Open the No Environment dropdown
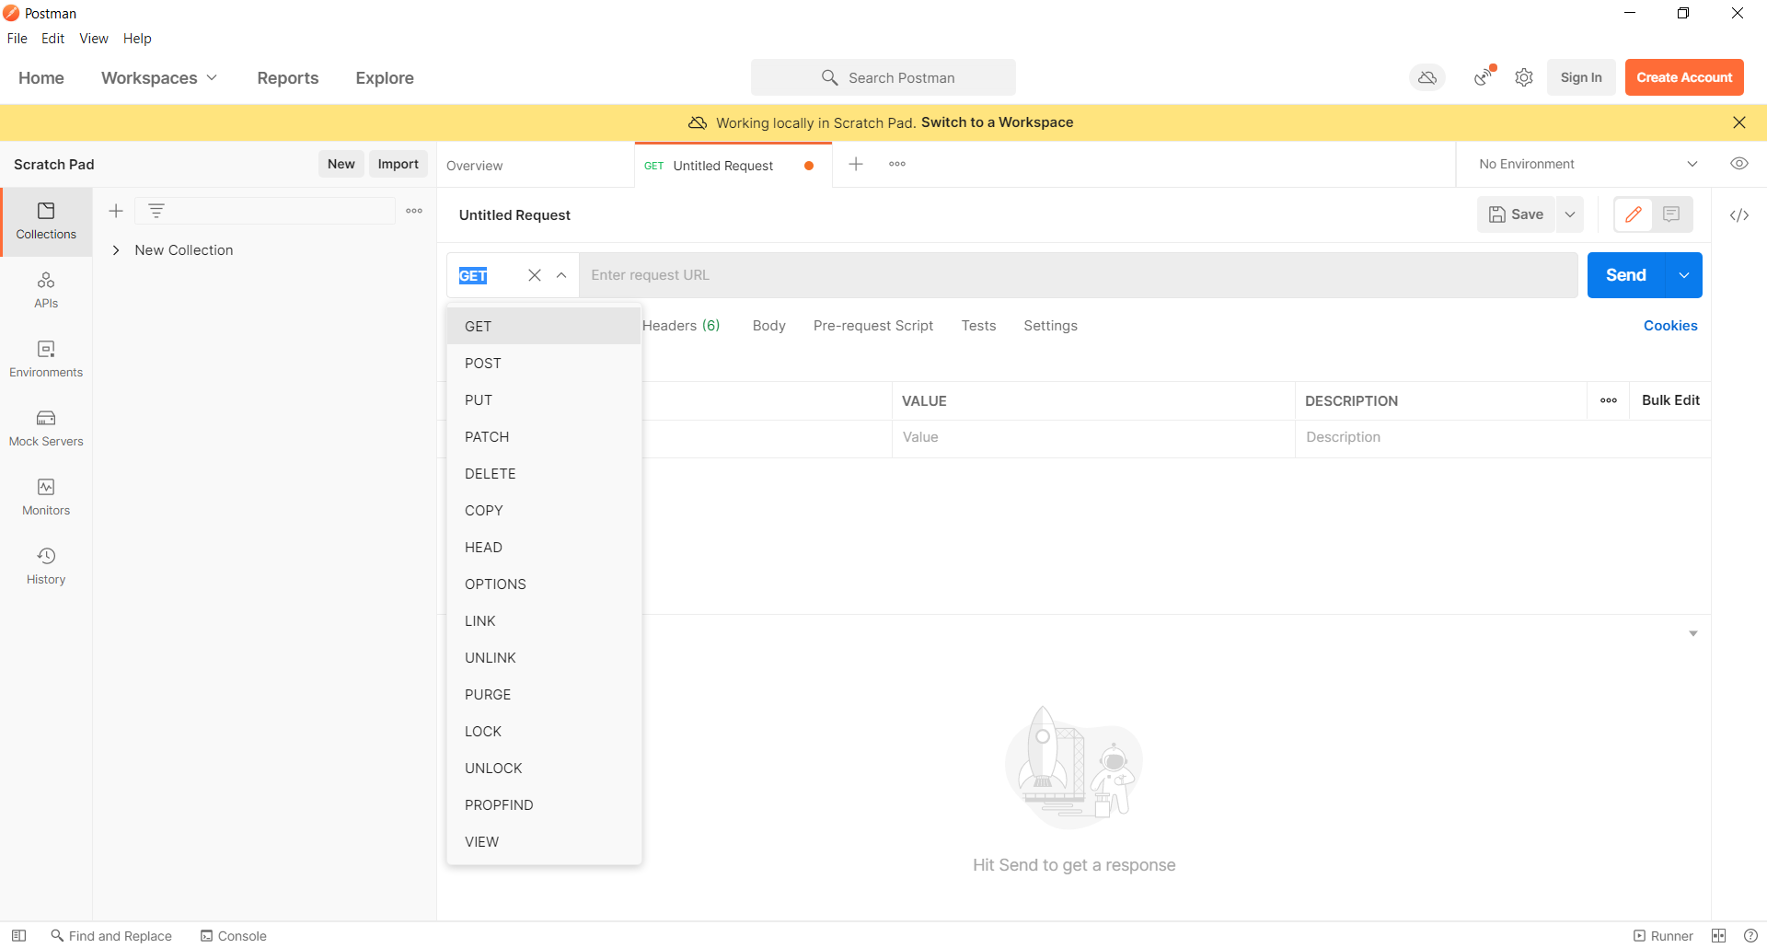 (1588, 164)
